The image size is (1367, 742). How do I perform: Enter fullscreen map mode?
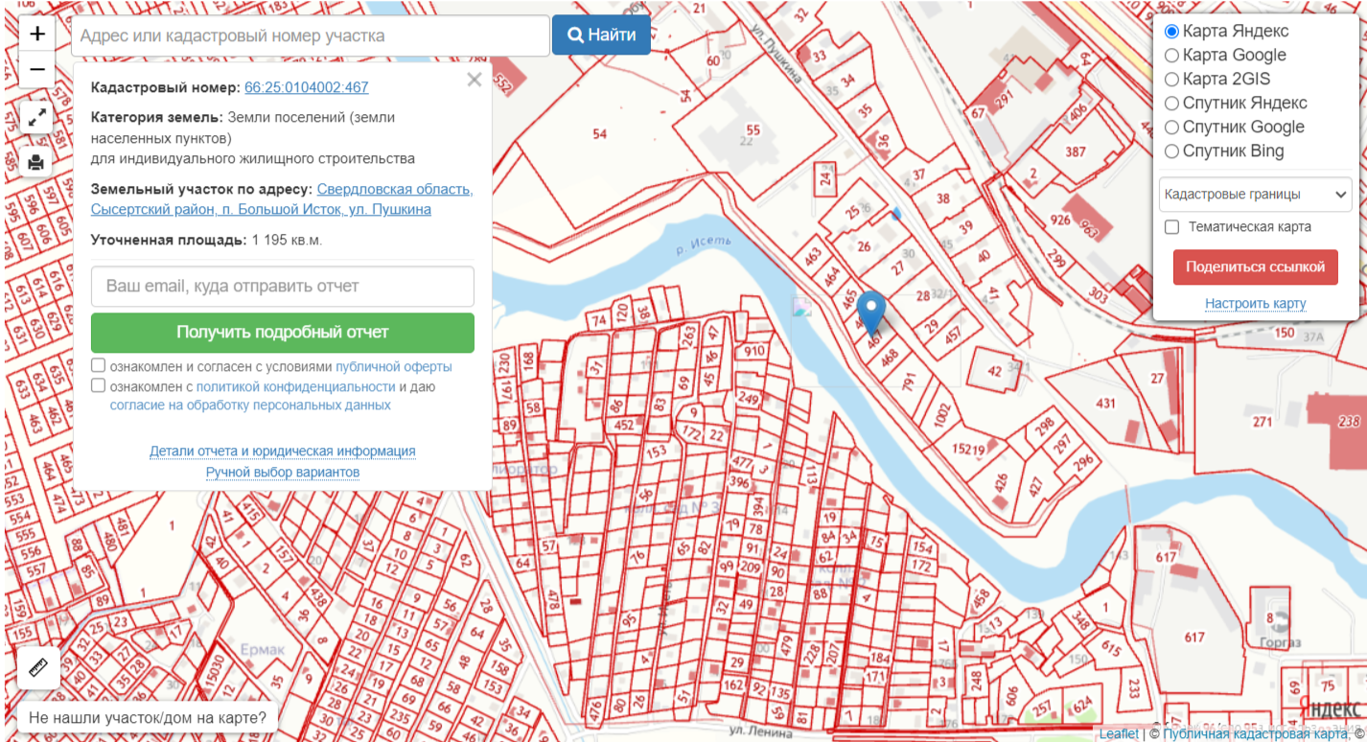(37, 117)
